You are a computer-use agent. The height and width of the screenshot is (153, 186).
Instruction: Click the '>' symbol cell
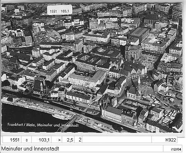(57, 140)
